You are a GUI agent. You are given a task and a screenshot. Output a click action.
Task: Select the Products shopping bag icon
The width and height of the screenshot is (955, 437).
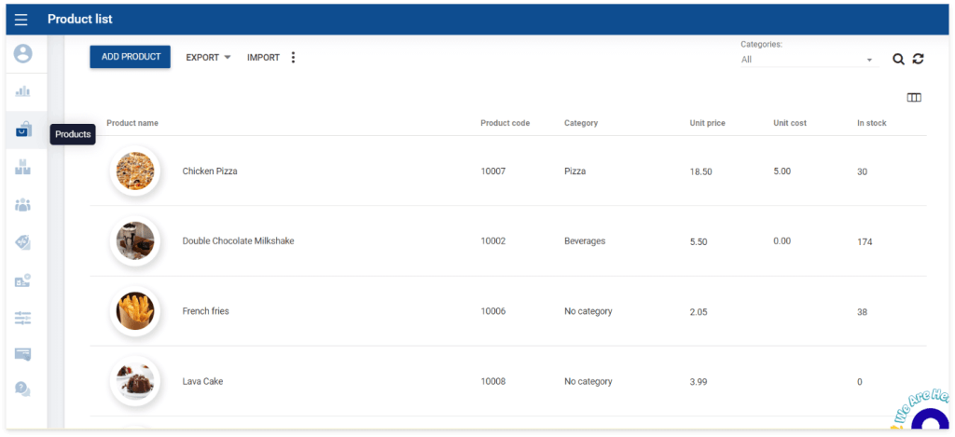pos(23,129)
